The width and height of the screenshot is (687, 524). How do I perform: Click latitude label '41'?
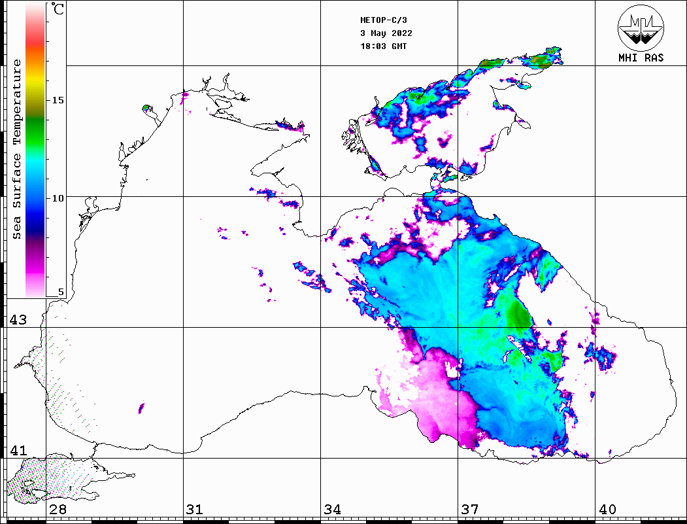click(x=18, y=451)
